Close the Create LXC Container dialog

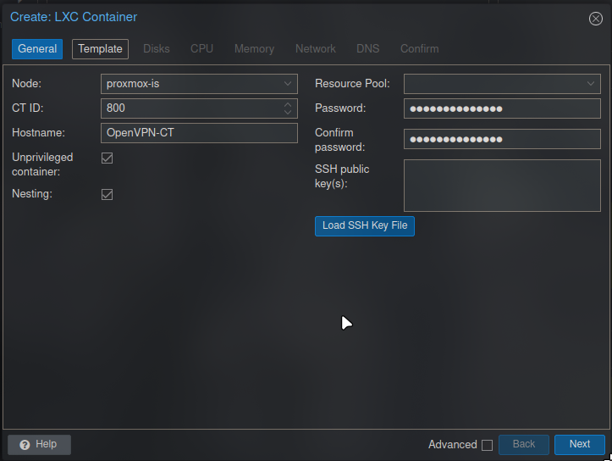pyautogui.click(x=595, y=19)
